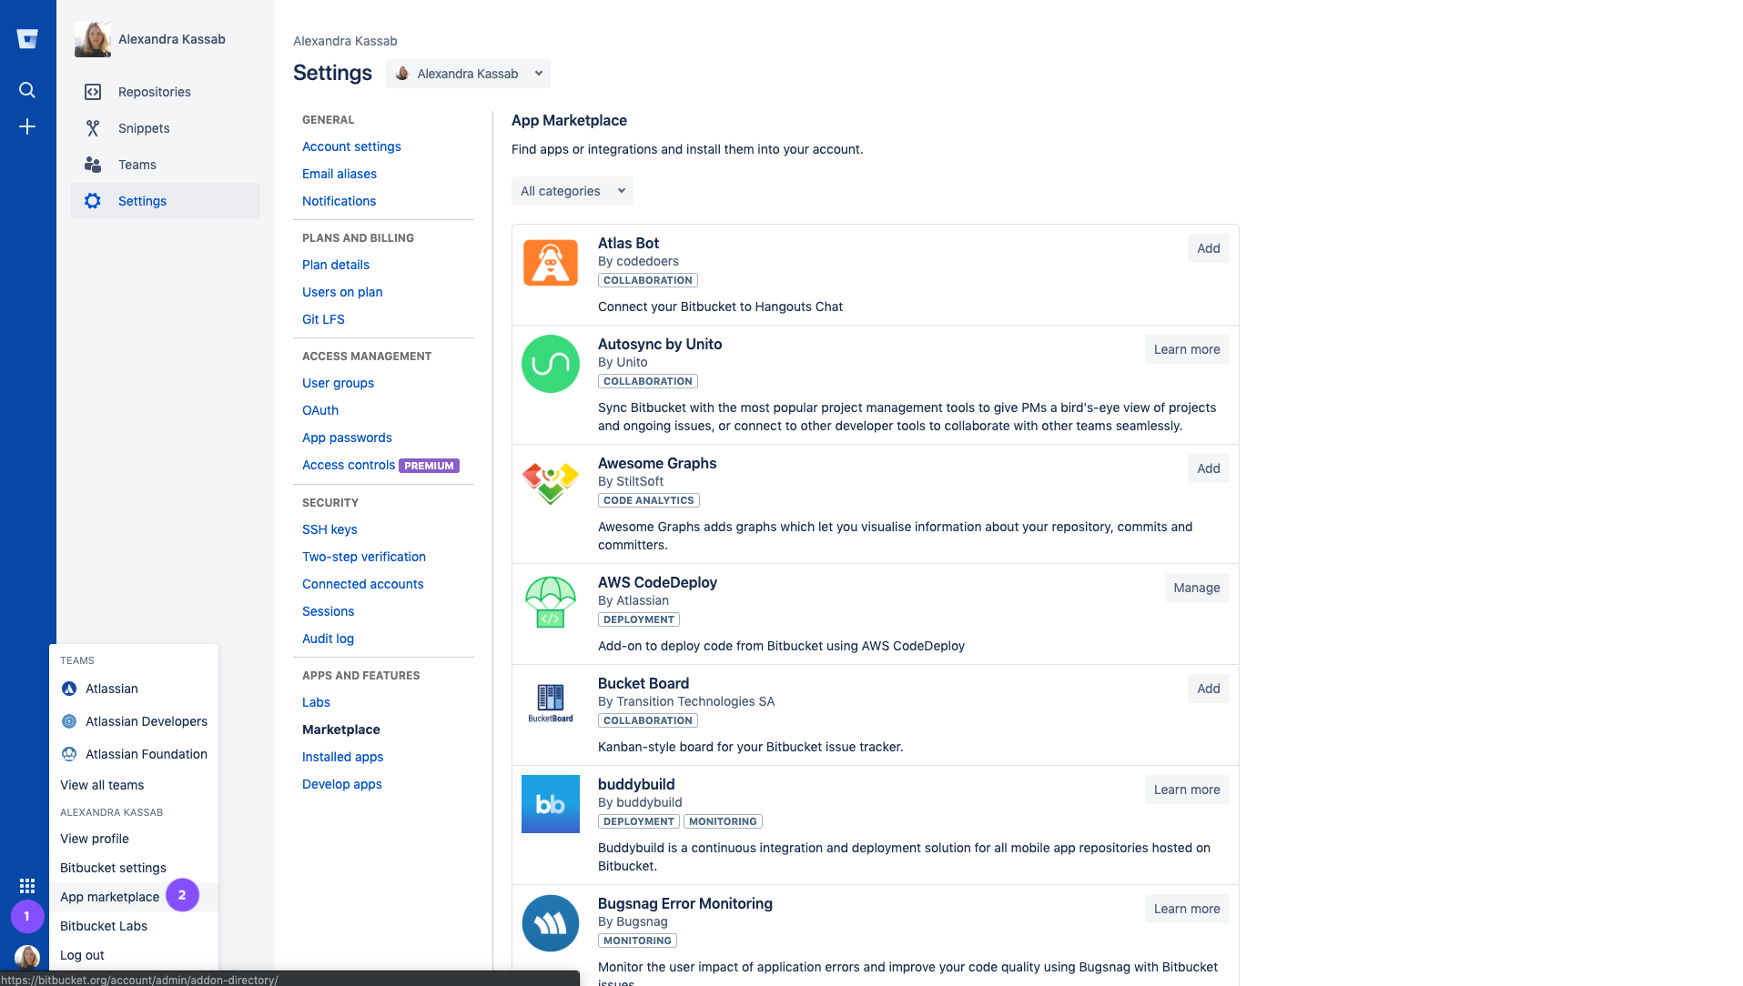Click the Atlassian team icon

coord(69,689)
